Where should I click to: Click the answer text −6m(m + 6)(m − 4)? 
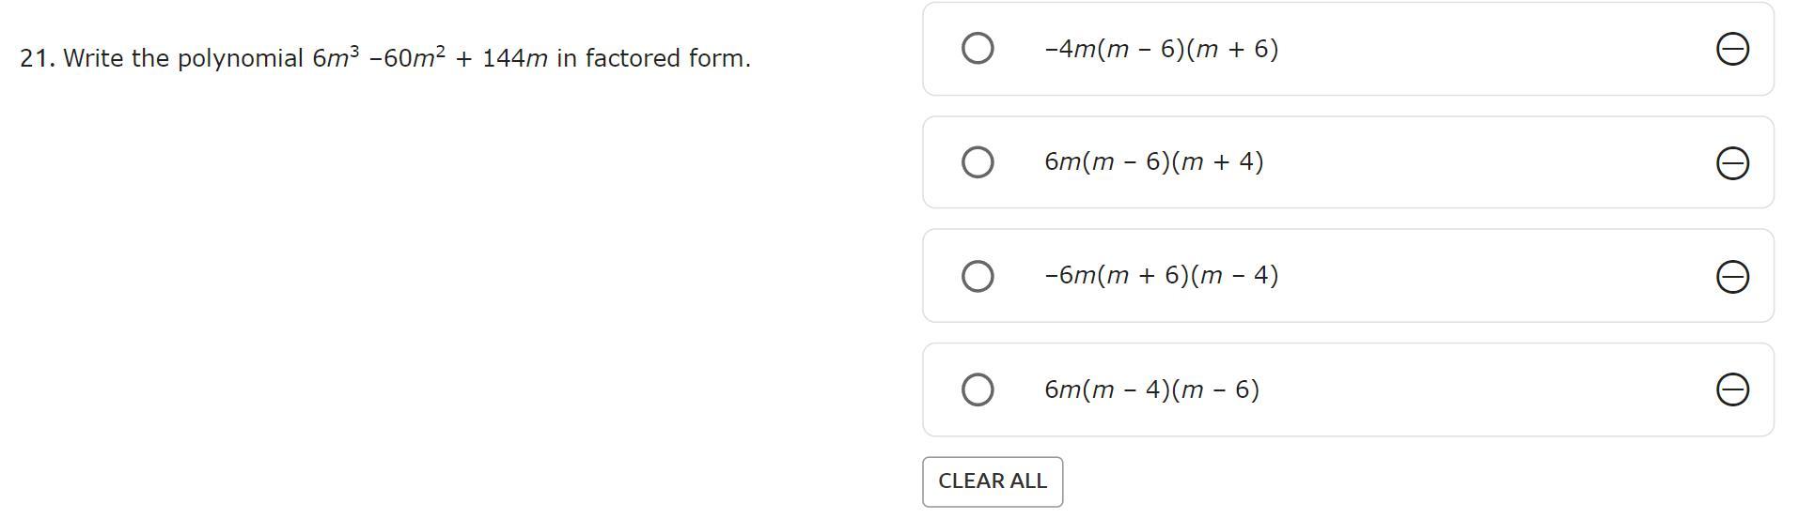(1161, 276)
